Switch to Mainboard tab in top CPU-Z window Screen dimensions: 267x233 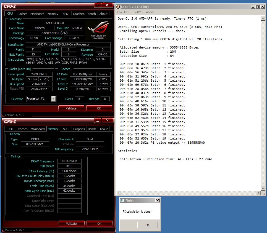point(37,14)
